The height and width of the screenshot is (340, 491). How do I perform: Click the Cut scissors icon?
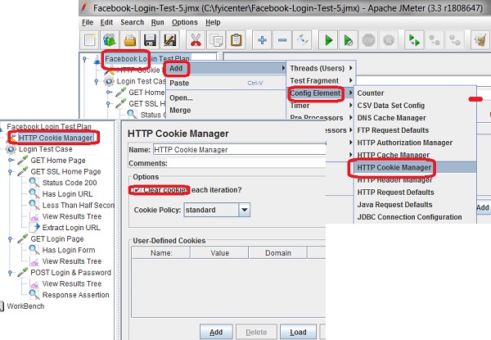[x=196, y=40]
